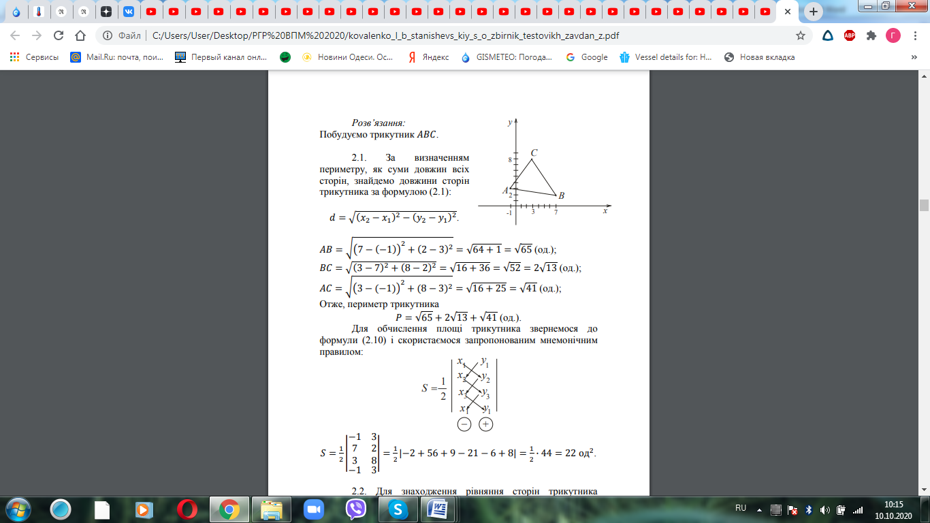Viewport: 930px width, 523px height.
Task: Open the blank document taskbar icon
Action: pyautogui.click(x=101, y=508)
